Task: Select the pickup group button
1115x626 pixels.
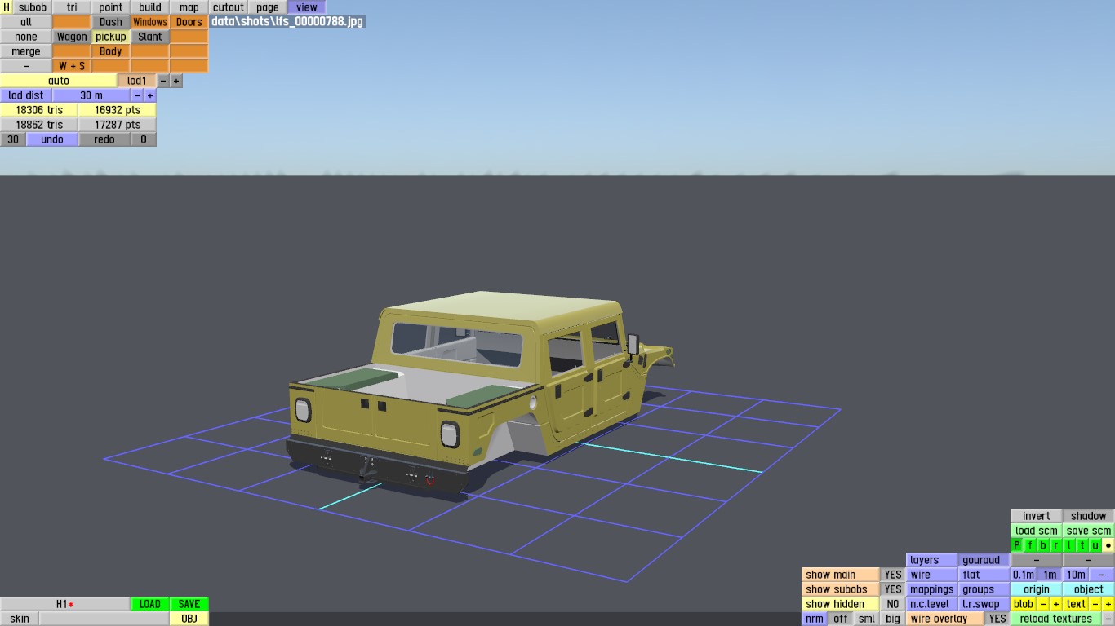Action: [x=111, y=37]
